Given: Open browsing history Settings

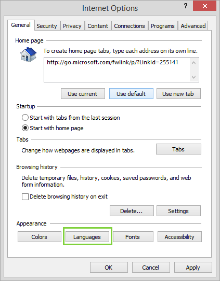Looking at the screenshot, I should click(x=178, y=211).
